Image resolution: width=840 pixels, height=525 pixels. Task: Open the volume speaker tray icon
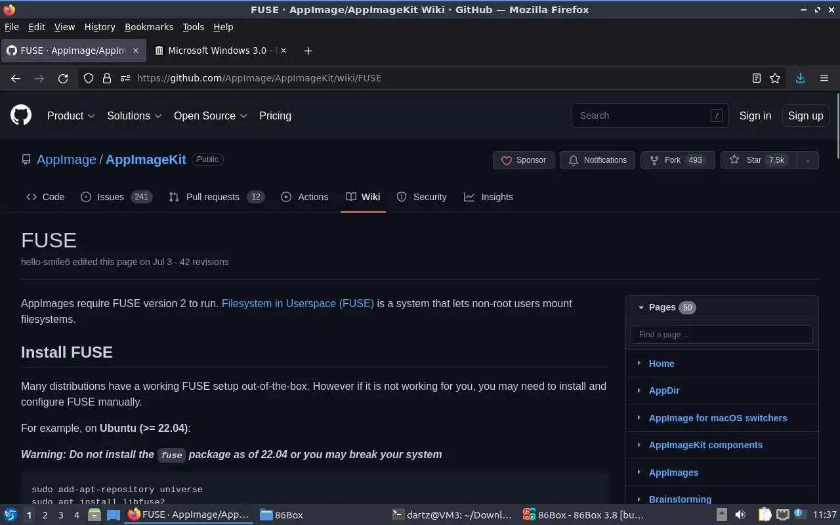(x=740, y=514)
